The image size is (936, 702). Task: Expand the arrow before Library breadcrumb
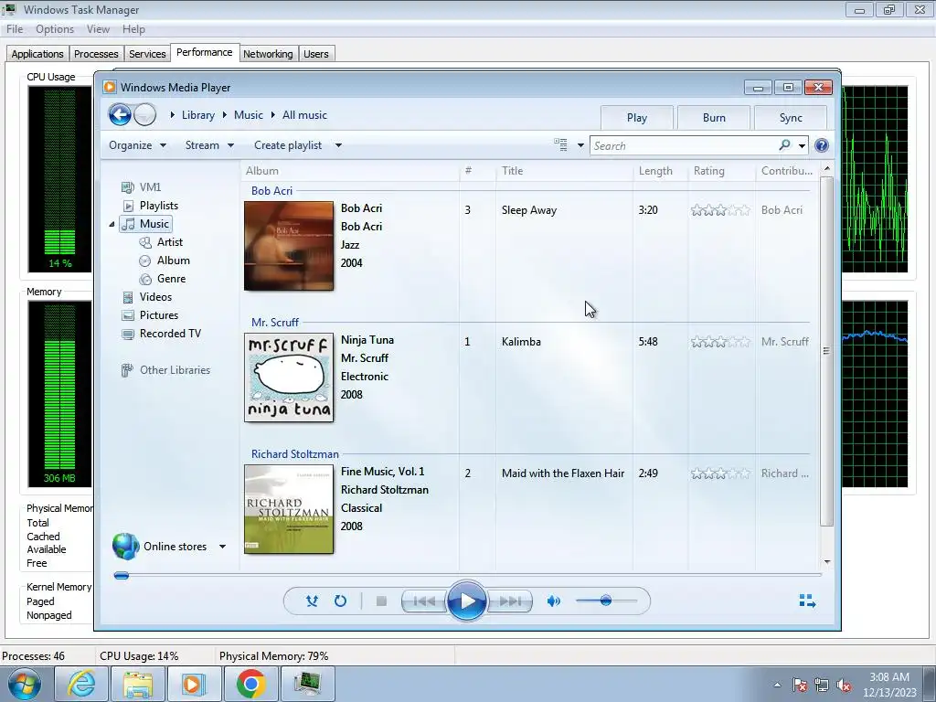(x=172, y=114)
